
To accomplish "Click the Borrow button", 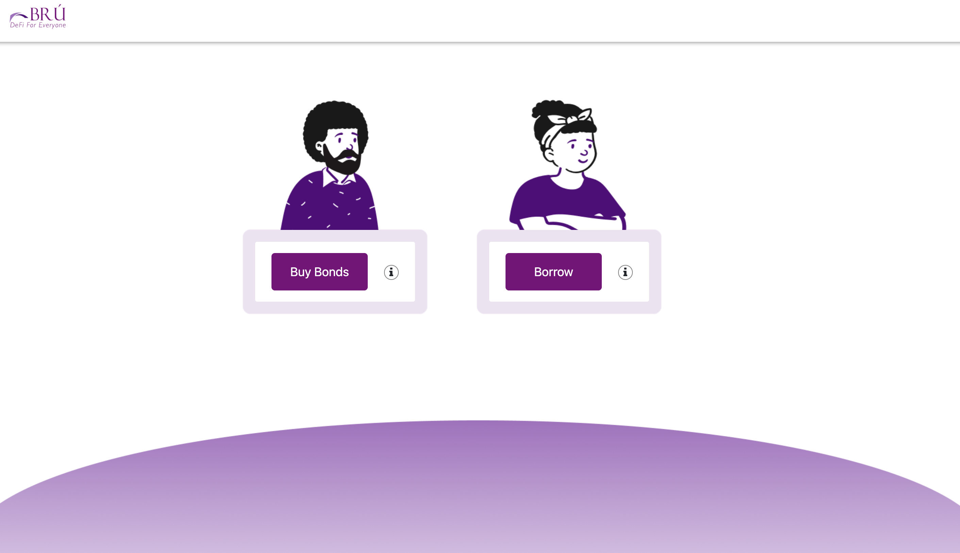I will click(553, 271).
